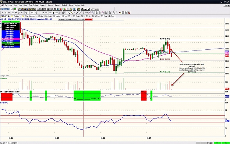Load the gbp chart shortcut
Image resolution: width=230 pixels, height=144 pixels.
pyautogui.click(x=40, y=16)
